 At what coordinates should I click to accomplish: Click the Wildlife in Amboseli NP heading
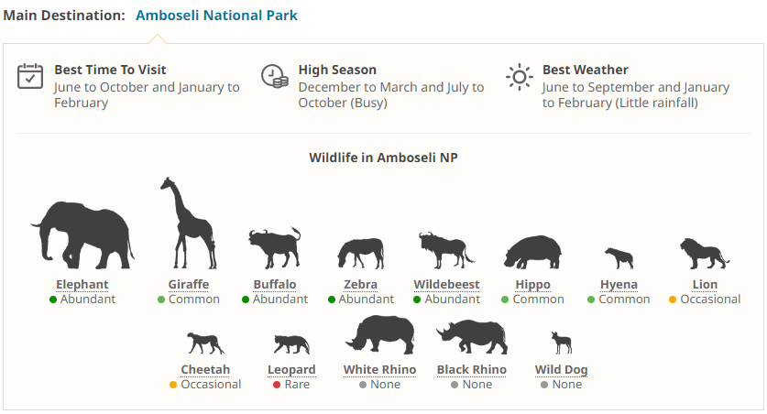click(383, 158)
